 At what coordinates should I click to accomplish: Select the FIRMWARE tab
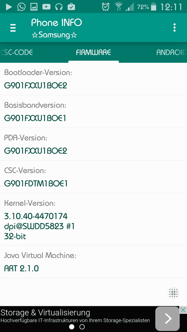[94, 52]
